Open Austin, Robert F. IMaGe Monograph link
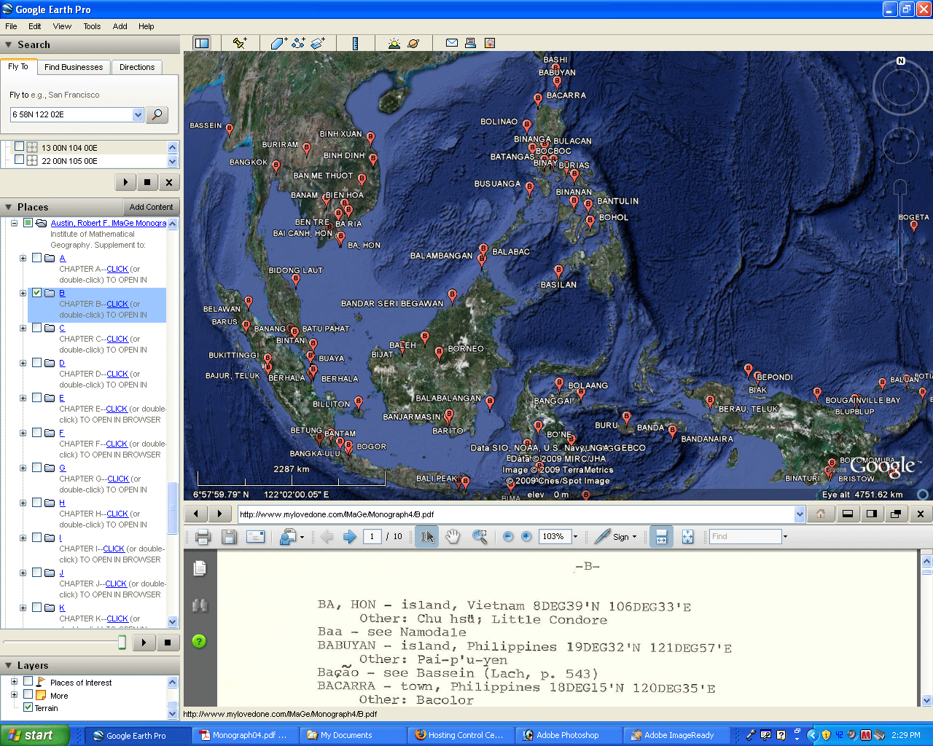Viewport: 933px width, 746px height. pos(109,223)
